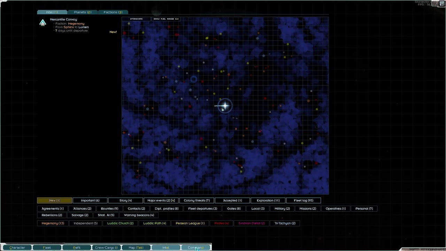This screenshot has height=251, width=446.
Task: Click the Mercantile Convoy title
Action: coord(63,20)
